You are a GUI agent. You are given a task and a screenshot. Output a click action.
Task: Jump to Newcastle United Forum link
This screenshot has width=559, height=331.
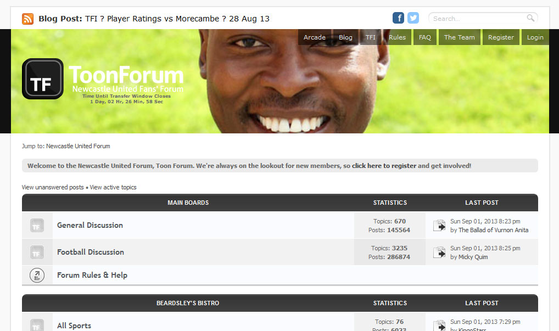click(78, 146)
